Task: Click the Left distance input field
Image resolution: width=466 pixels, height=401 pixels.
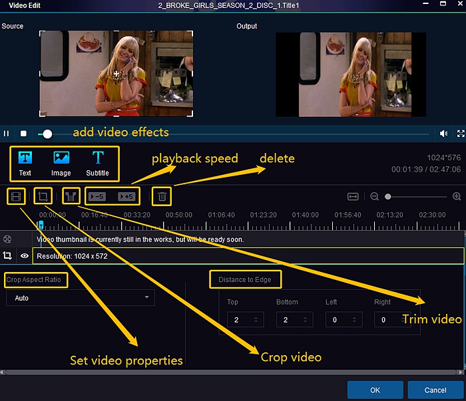Action: coord(344,320)
